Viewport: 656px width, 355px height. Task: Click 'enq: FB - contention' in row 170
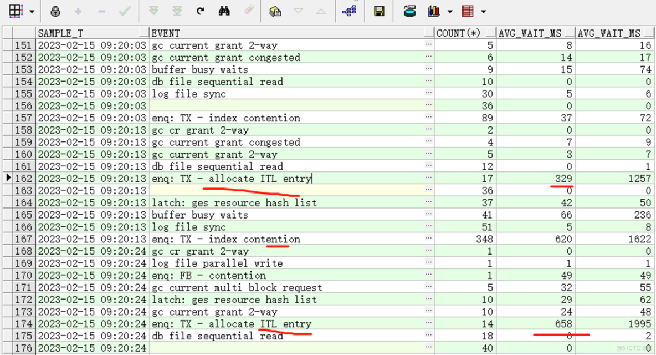point(209,276)
